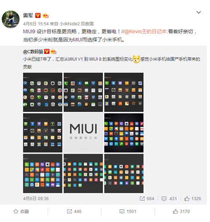Open the MIUI V5 icons thumbnail
Viewport: 210px width, 222px height.
(x=124, y=133)
